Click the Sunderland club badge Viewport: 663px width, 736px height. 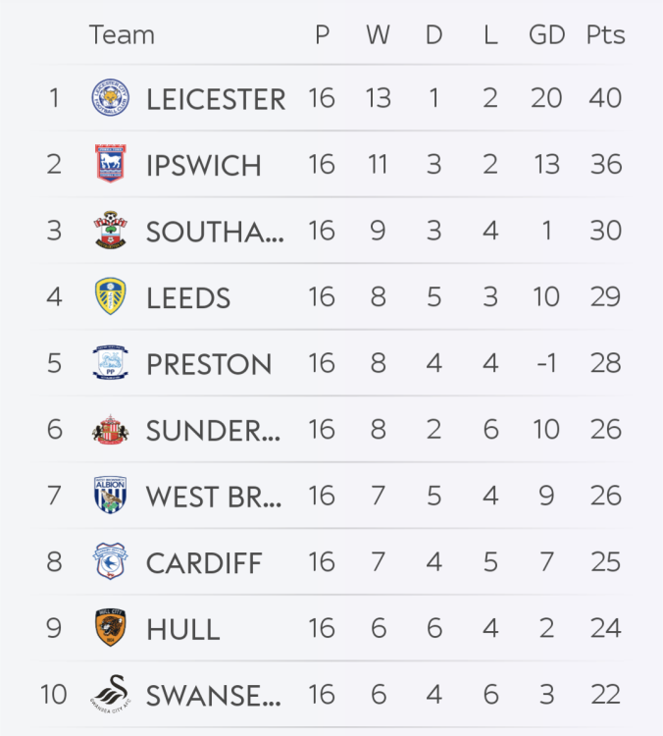(x=109, y=429)
